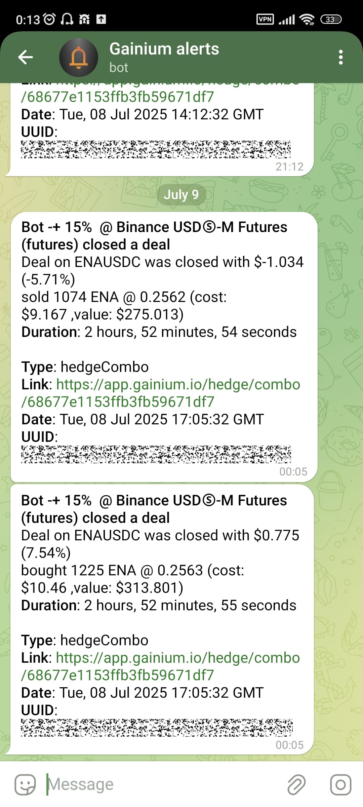Tap the July 9 date separator
The height and width of the screenshot is (807, 363).
[x=182, y=195]
